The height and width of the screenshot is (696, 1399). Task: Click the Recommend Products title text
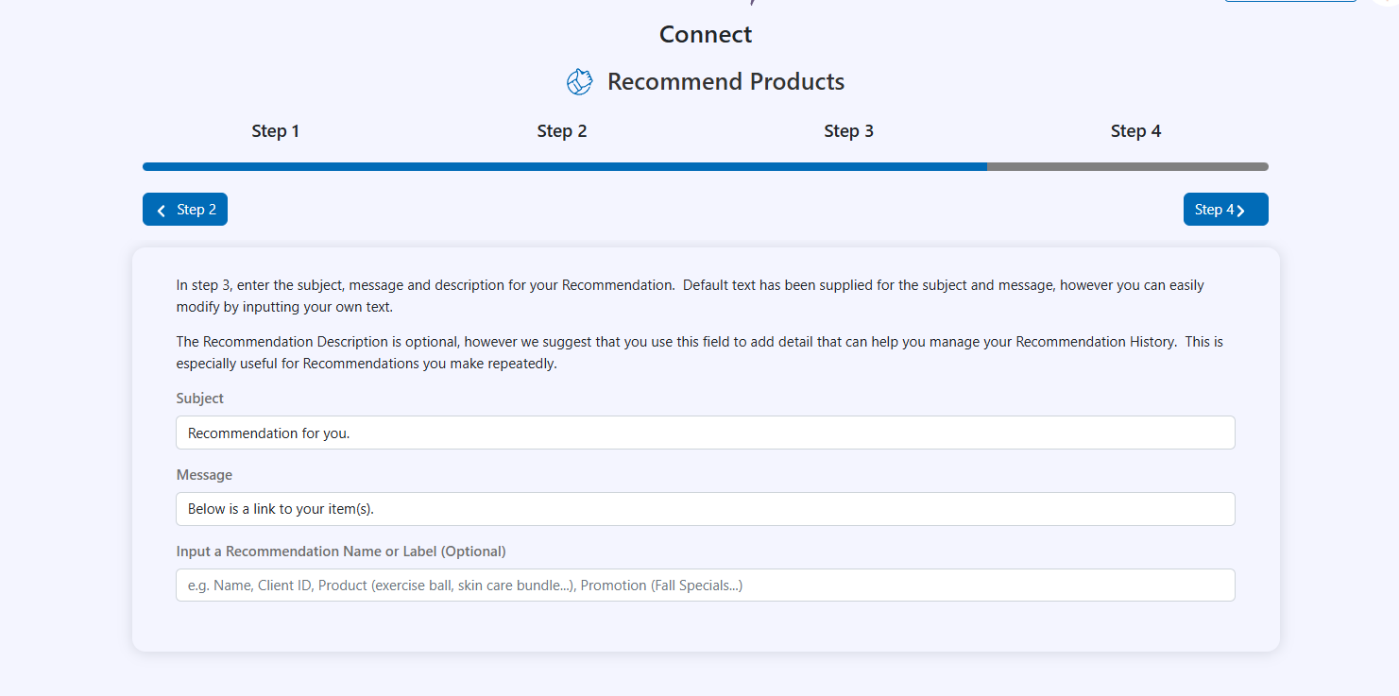725,82
